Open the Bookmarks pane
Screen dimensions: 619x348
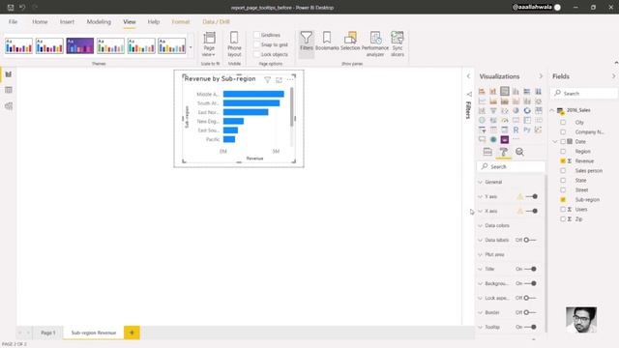pyautogui.click(x=327, y=42)
